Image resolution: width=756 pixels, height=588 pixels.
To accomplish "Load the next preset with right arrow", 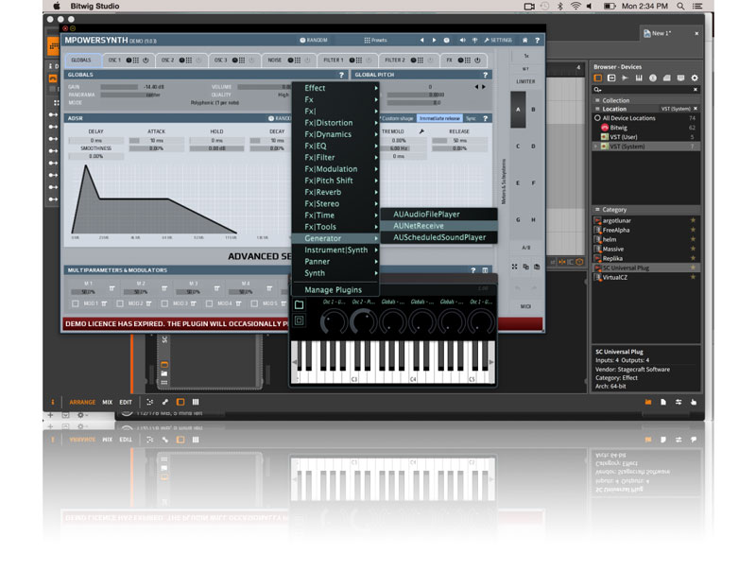I will pos(434,40).
